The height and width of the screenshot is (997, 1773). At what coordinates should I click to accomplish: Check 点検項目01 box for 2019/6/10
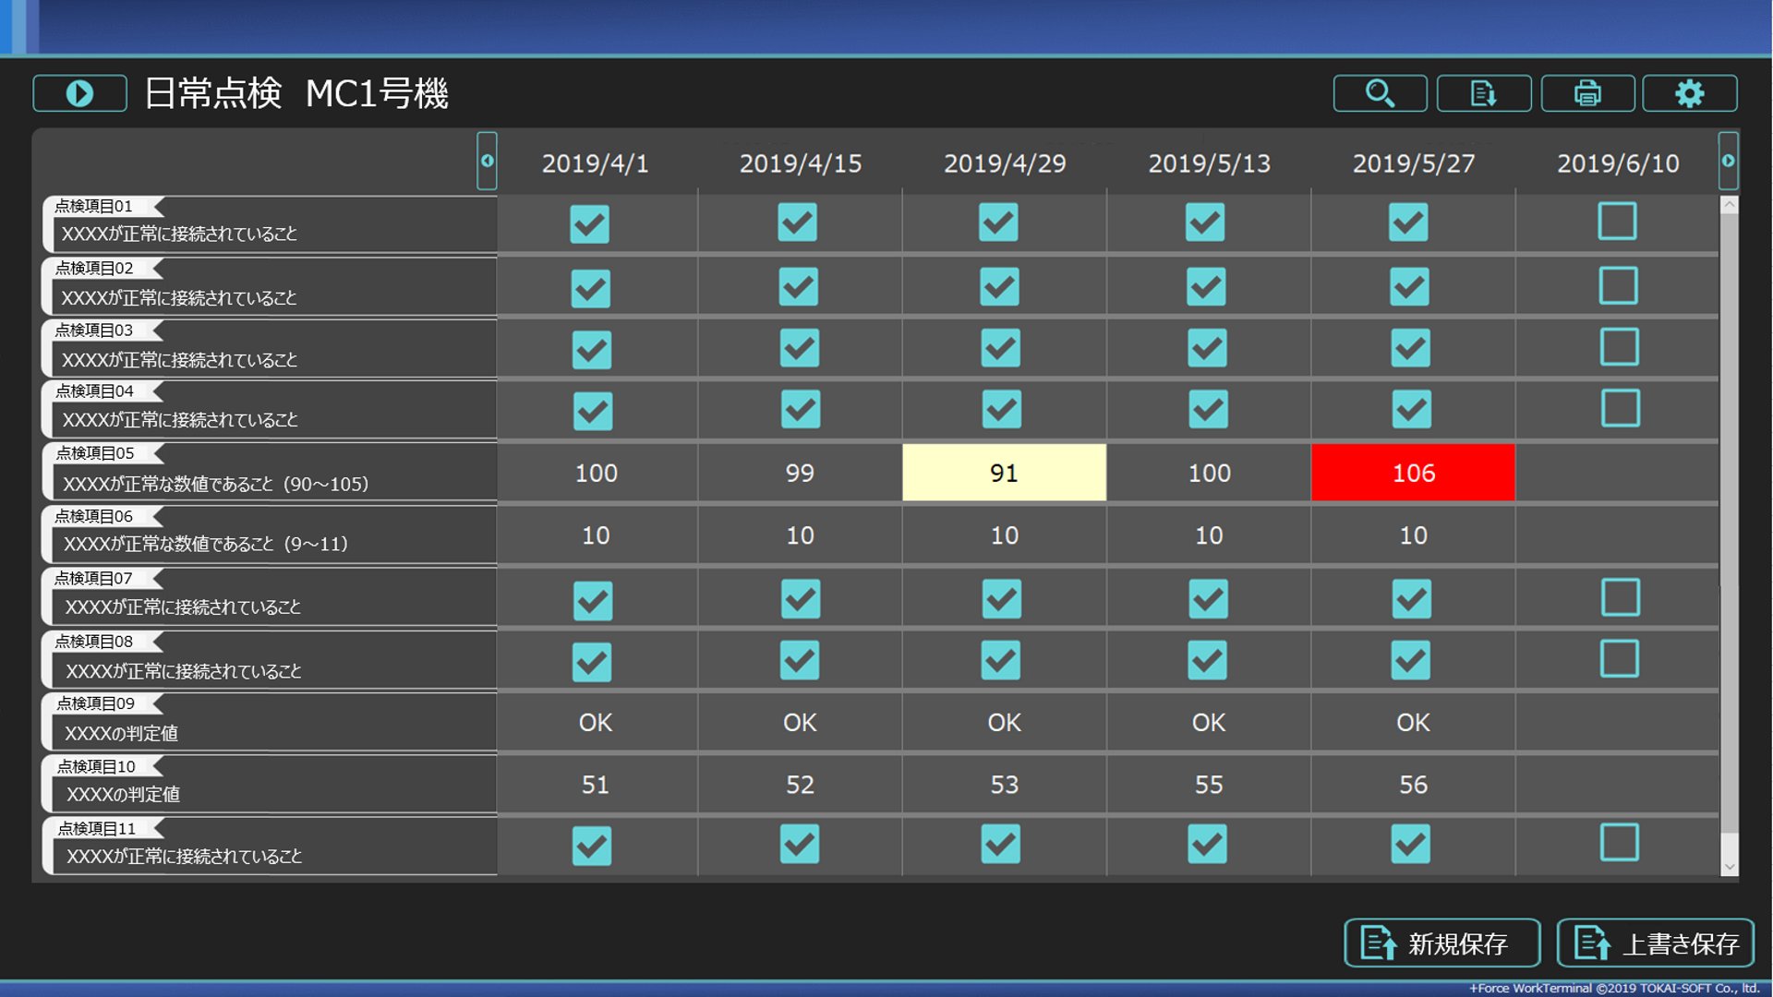click(x=1617, y=222)
